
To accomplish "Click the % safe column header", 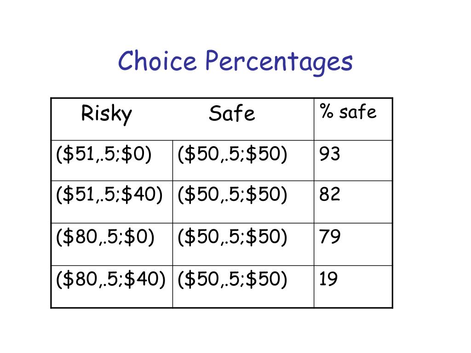I will pos(348,111).
